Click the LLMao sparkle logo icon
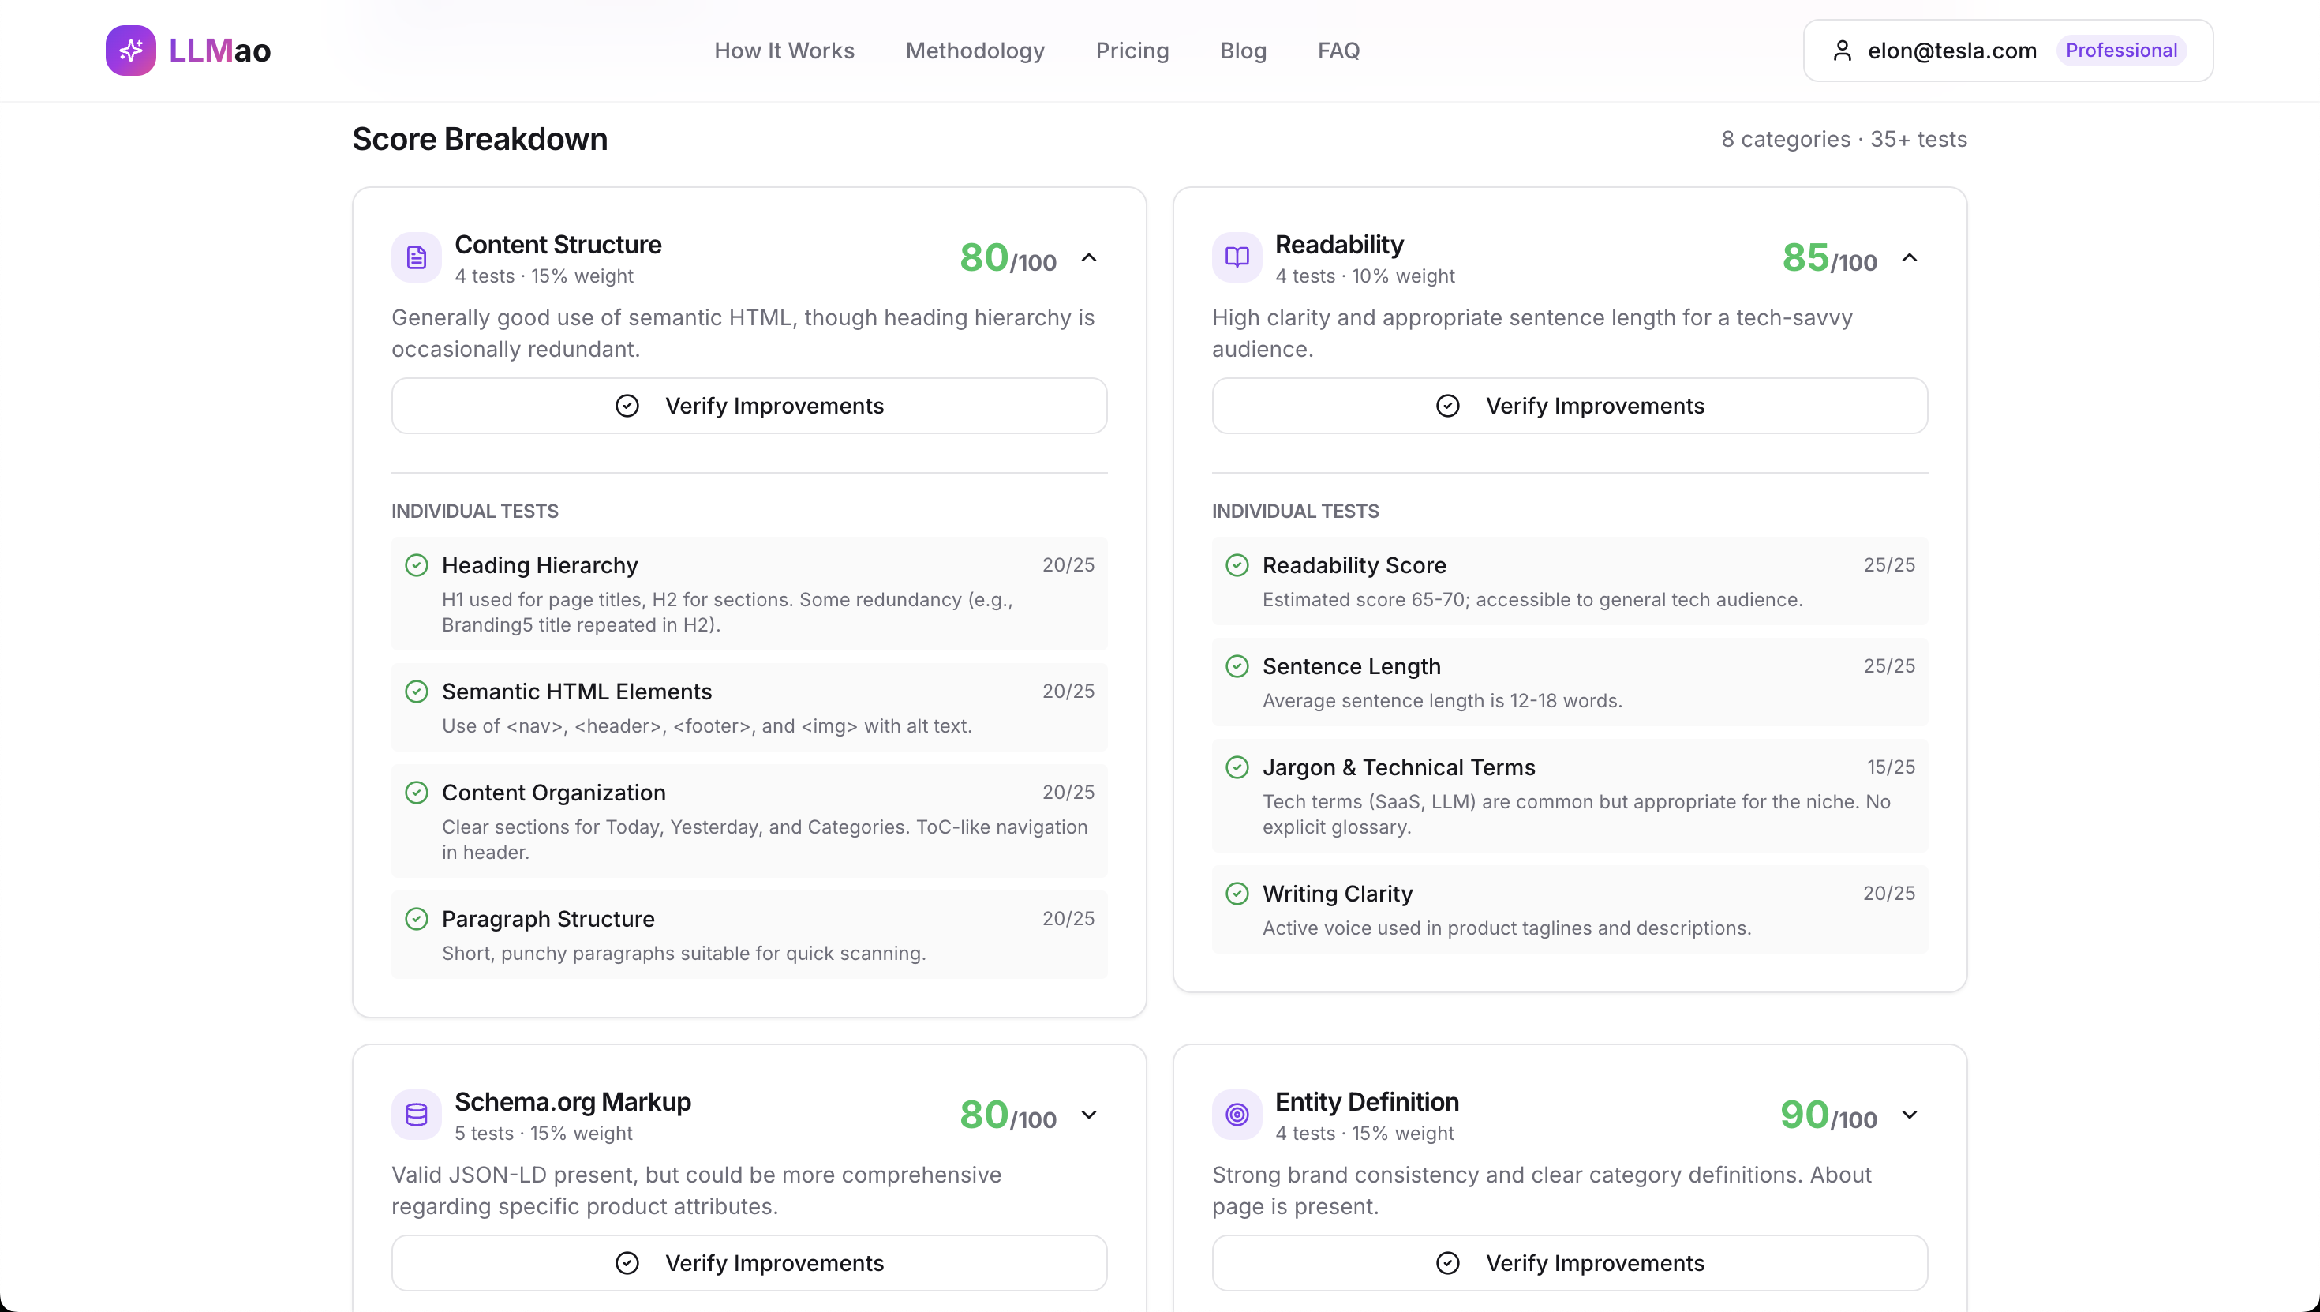Screen dimensions: 2320x1312 pyautogui.click(x=130, y=51)
